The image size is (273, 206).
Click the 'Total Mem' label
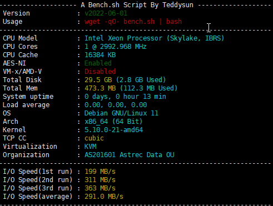pos(20,88)
